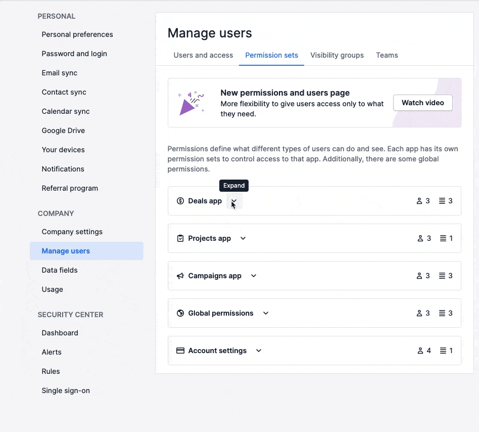This screenshot has height=432, width=479.
Task: Click the user count icon on Deals app row
Action: [x=419, y=201]
